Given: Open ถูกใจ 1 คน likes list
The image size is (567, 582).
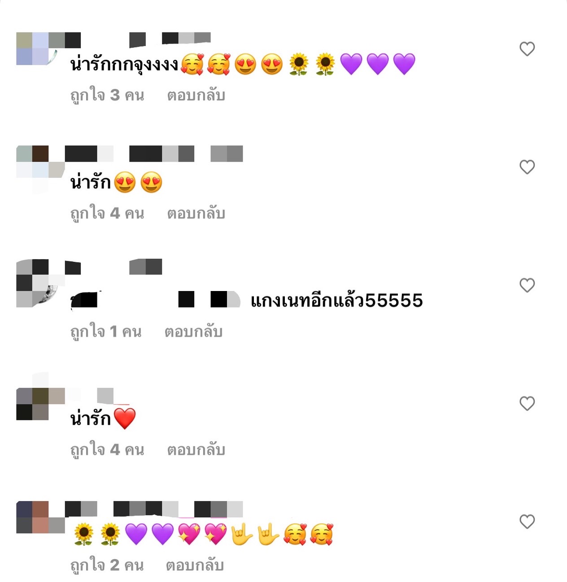Looking at the screenshot, I should (106, 331).
